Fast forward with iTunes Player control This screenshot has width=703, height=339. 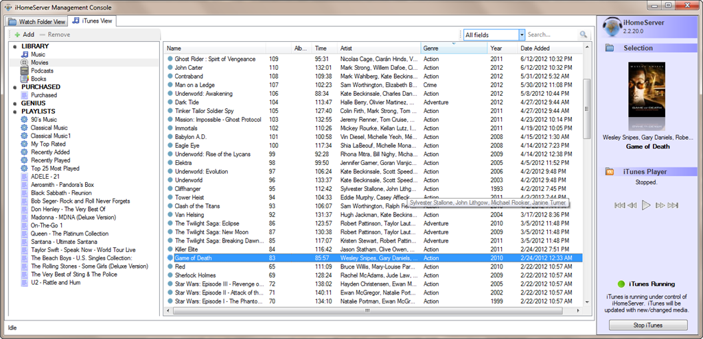(x=660, y=205)
